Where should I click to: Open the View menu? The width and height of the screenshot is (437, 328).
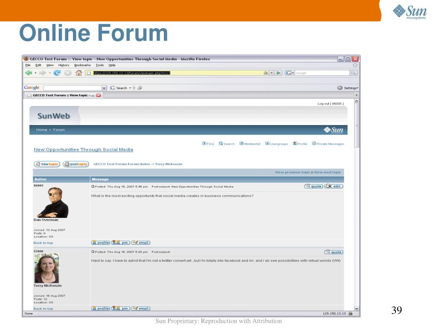point(50,65)
